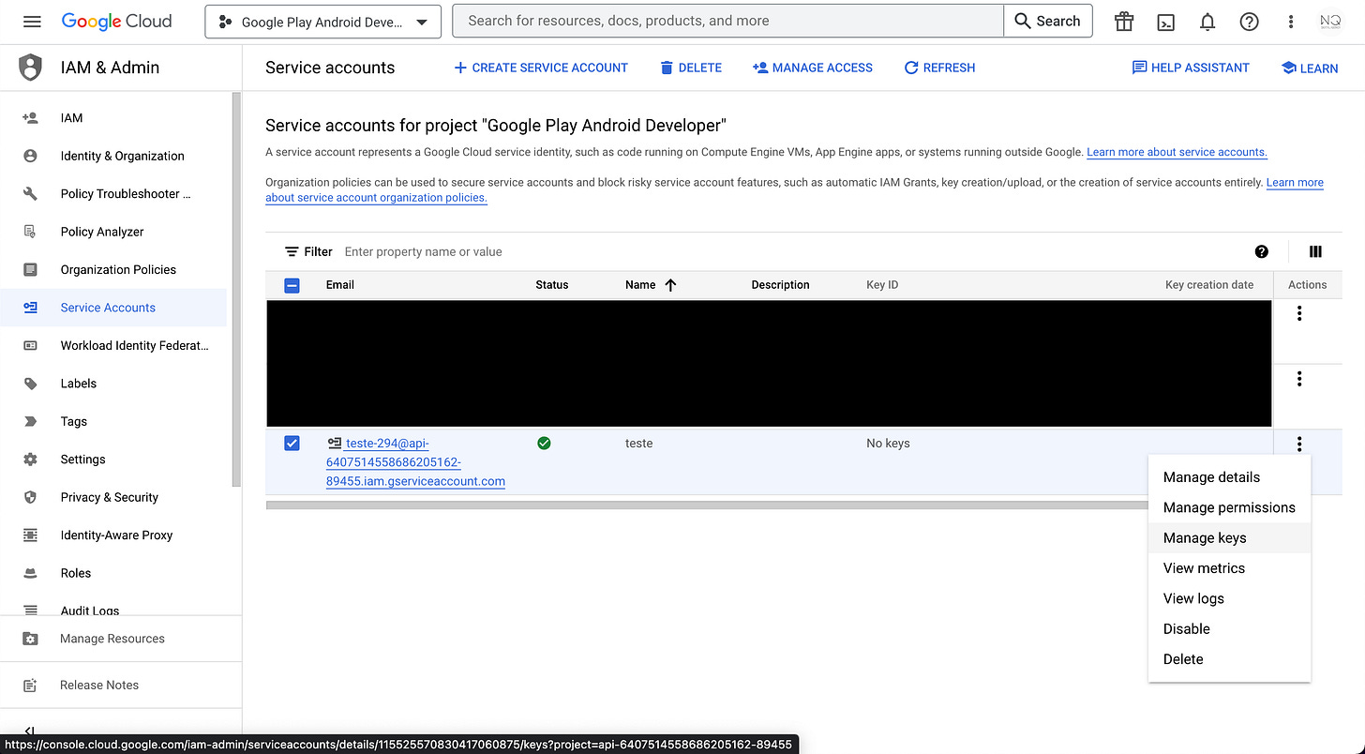Click the Settings gear icon in sidebar
This screenshot has height=754, width=1365.
(30, 460)
